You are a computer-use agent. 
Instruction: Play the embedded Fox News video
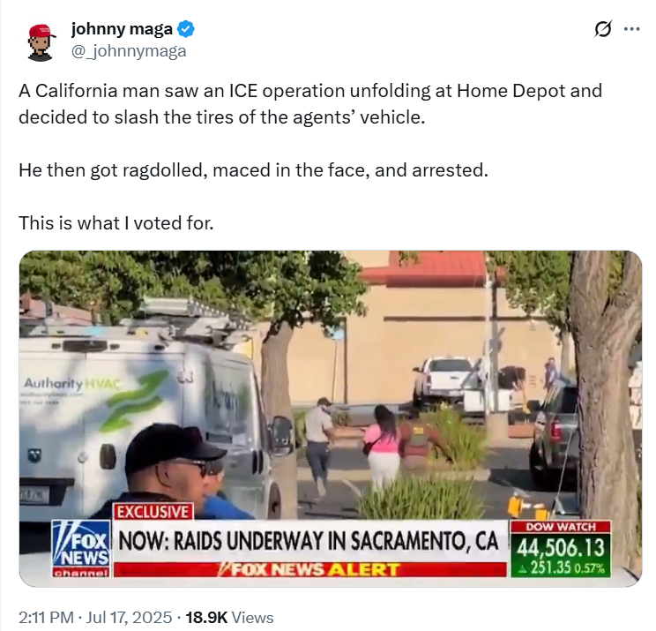coord(331,418)
